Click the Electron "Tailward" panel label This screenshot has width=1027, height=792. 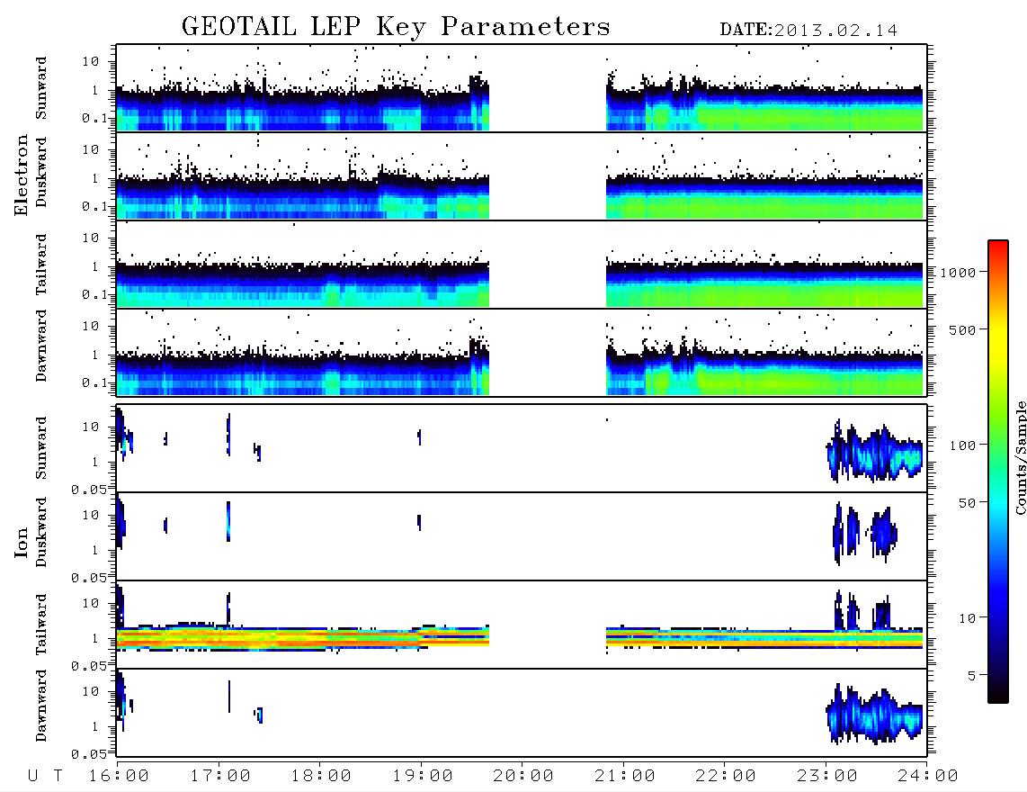[41, 265]
